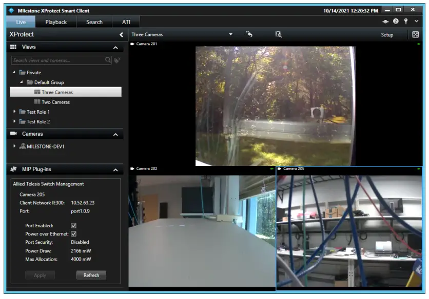This screenshot has width=429, height=299.
Task: Click the 4000 mW max allocation value
Action: pos(81,259)
